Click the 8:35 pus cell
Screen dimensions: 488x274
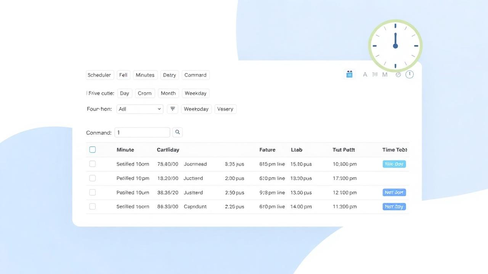click(234, 164)
